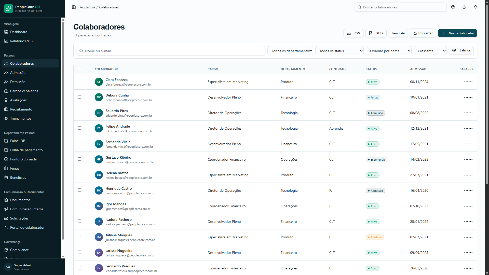This screenshot has width=489, height=275.
Task: Expand the Todos os departamentos dropdown
Action: [x=290, y=51]
